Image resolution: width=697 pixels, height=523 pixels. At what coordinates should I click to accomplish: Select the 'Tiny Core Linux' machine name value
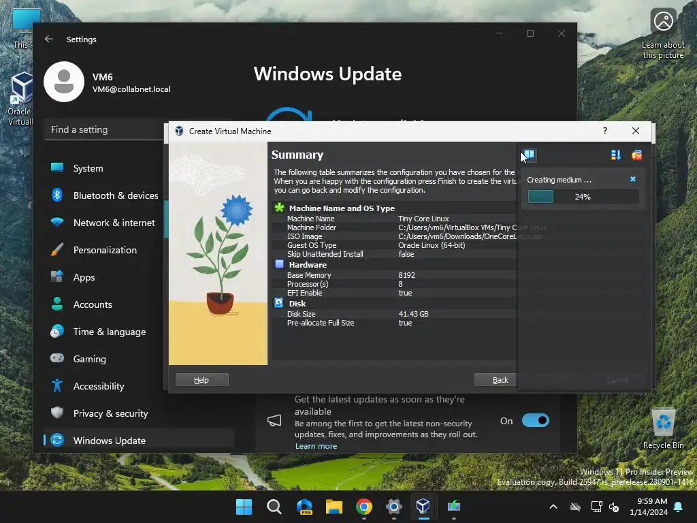423,219
